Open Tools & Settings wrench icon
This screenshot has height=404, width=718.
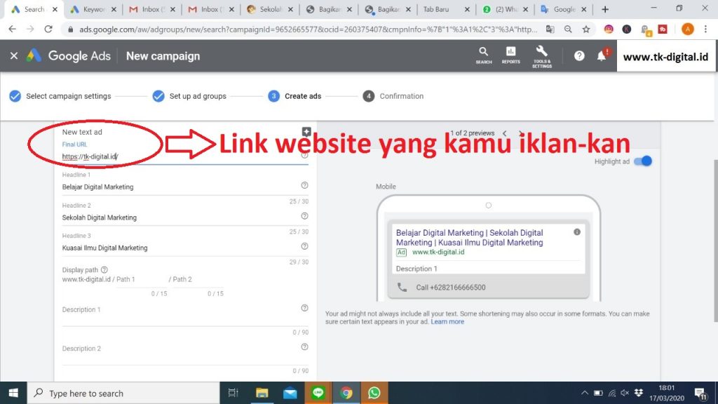pos(541,55)
